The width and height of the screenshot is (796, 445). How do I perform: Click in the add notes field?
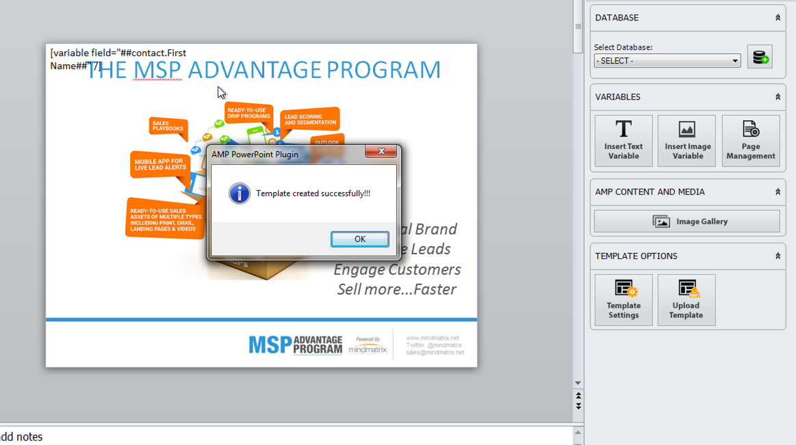(287, 436)
